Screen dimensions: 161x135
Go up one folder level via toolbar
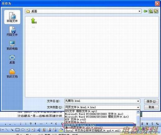(151, 11)
